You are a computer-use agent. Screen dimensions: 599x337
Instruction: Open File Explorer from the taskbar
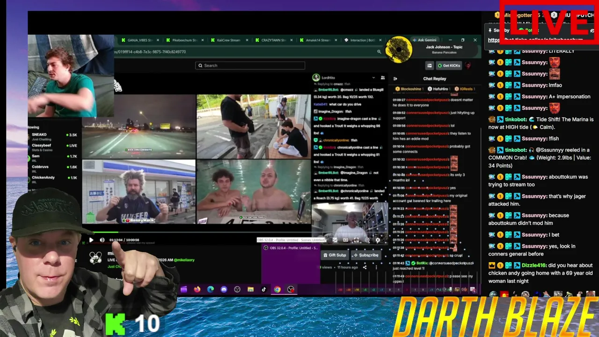tap(250, 289)
